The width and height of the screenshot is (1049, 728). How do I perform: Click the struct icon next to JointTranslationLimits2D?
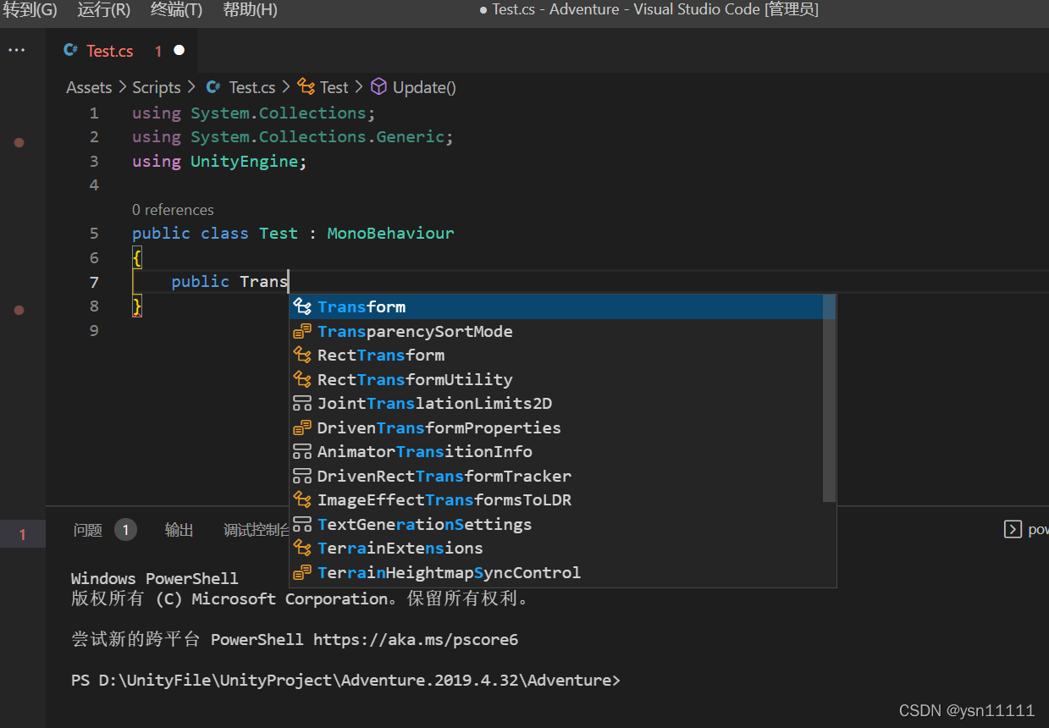tap(302, 403)
